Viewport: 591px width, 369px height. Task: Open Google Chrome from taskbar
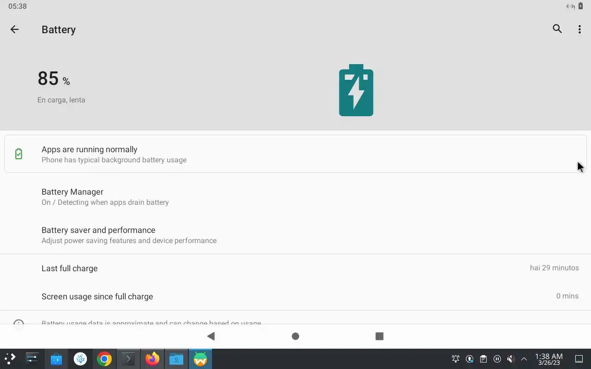pos(104,359)
